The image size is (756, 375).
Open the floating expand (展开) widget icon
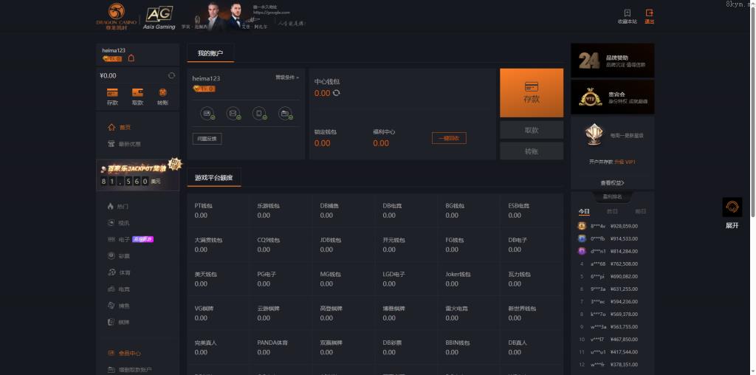coord(732,207)
